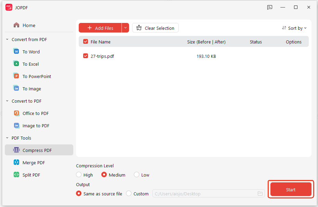Click the To Word icon
Image resolution: width=318 pixels, height=207 pixels.
tap(16, 52)
